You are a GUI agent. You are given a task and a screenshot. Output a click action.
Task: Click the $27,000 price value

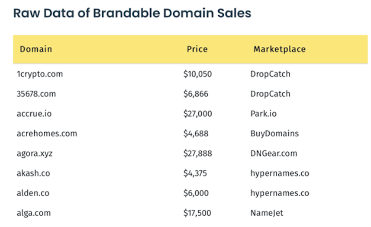pos(197,114)
